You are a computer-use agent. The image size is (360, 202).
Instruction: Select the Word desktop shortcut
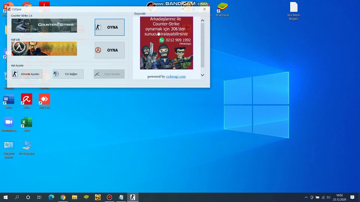pos(9,102)
